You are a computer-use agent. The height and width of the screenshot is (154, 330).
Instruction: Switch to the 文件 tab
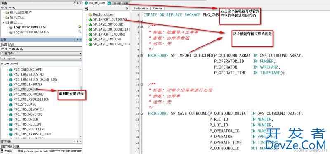[12, 45]
